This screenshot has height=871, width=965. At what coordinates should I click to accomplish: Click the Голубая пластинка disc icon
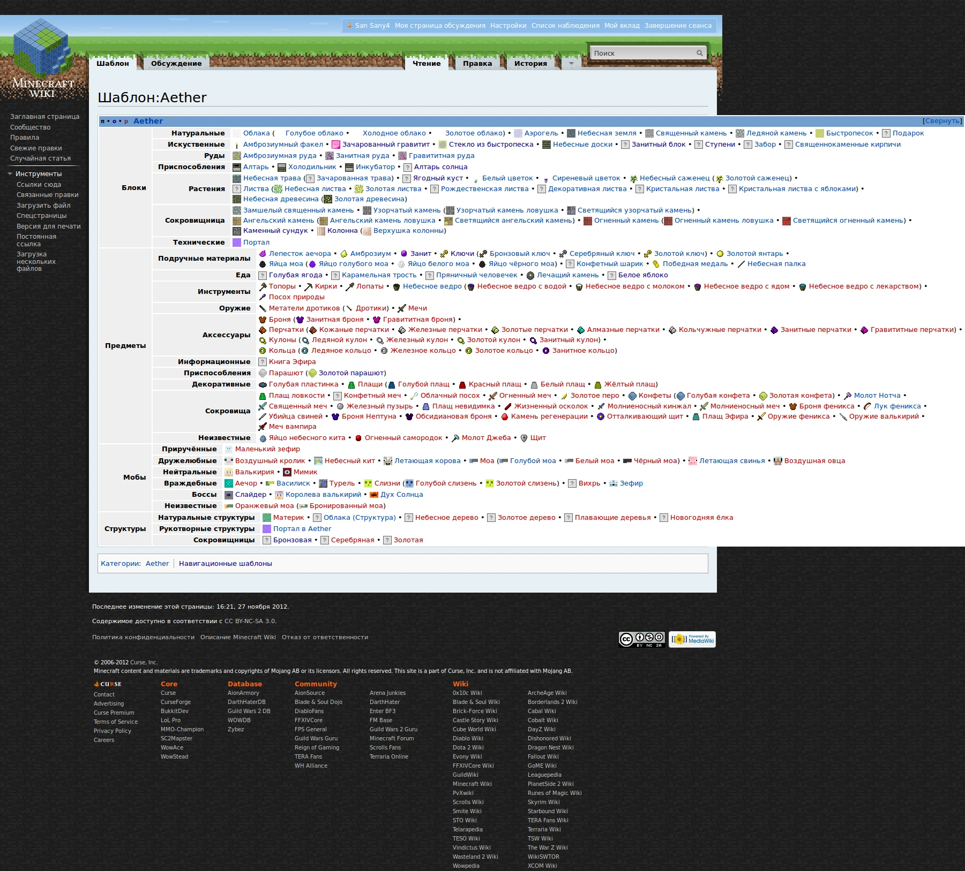263,384
